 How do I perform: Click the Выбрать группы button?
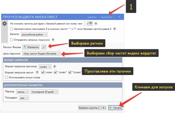(x=92, y=108)
